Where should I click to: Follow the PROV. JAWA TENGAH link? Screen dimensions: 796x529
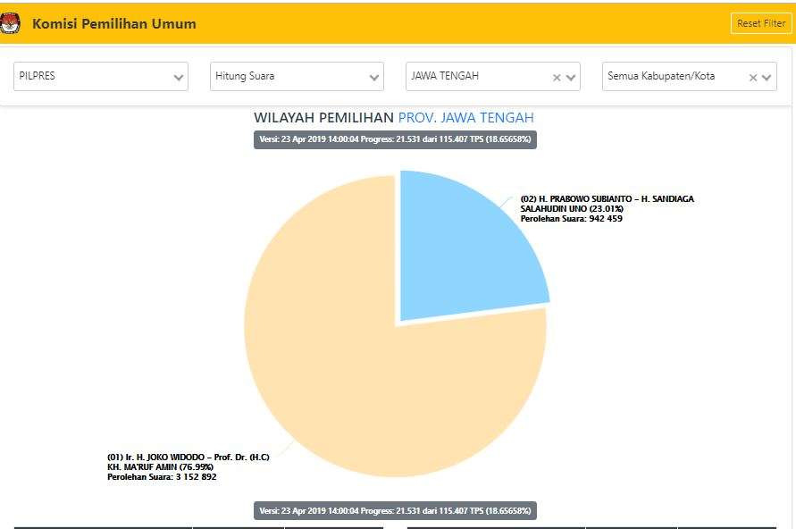point(465,118)
